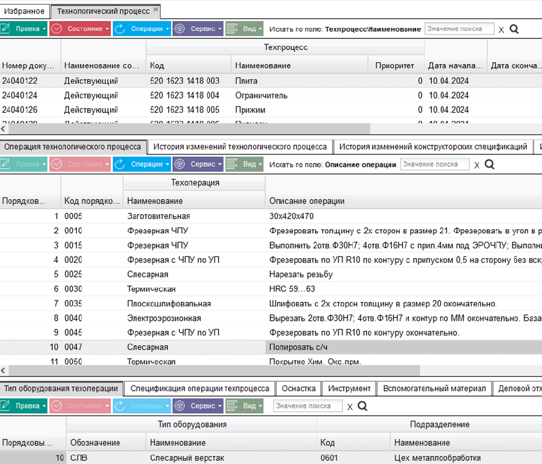This screenshot has height=464, width=542.
Task: Open the Инструмент tab
Action: (349, 388)
